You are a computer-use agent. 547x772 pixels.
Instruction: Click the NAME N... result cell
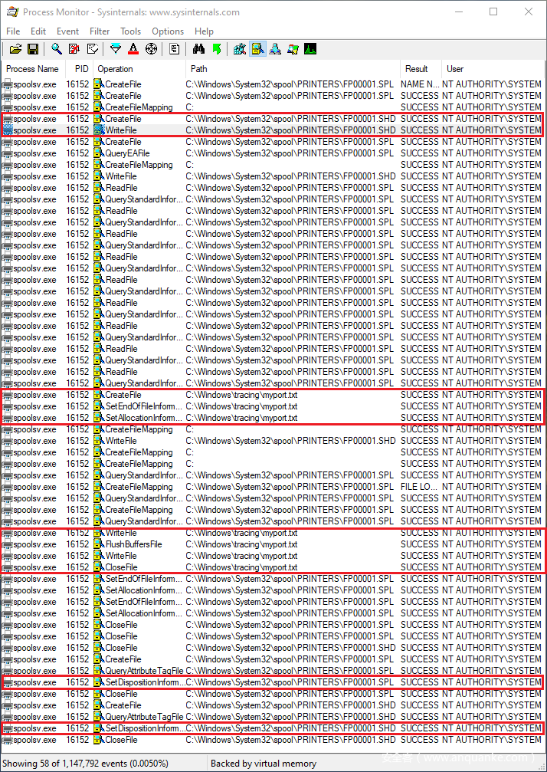[420, 84]
